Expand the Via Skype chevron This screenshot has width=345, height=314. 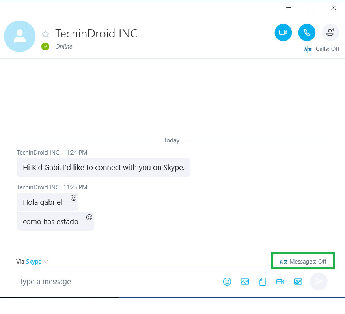click(x=46, y=262)
